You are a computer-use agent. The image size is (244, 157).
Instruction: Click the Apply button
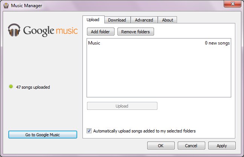tap(222, 146)
